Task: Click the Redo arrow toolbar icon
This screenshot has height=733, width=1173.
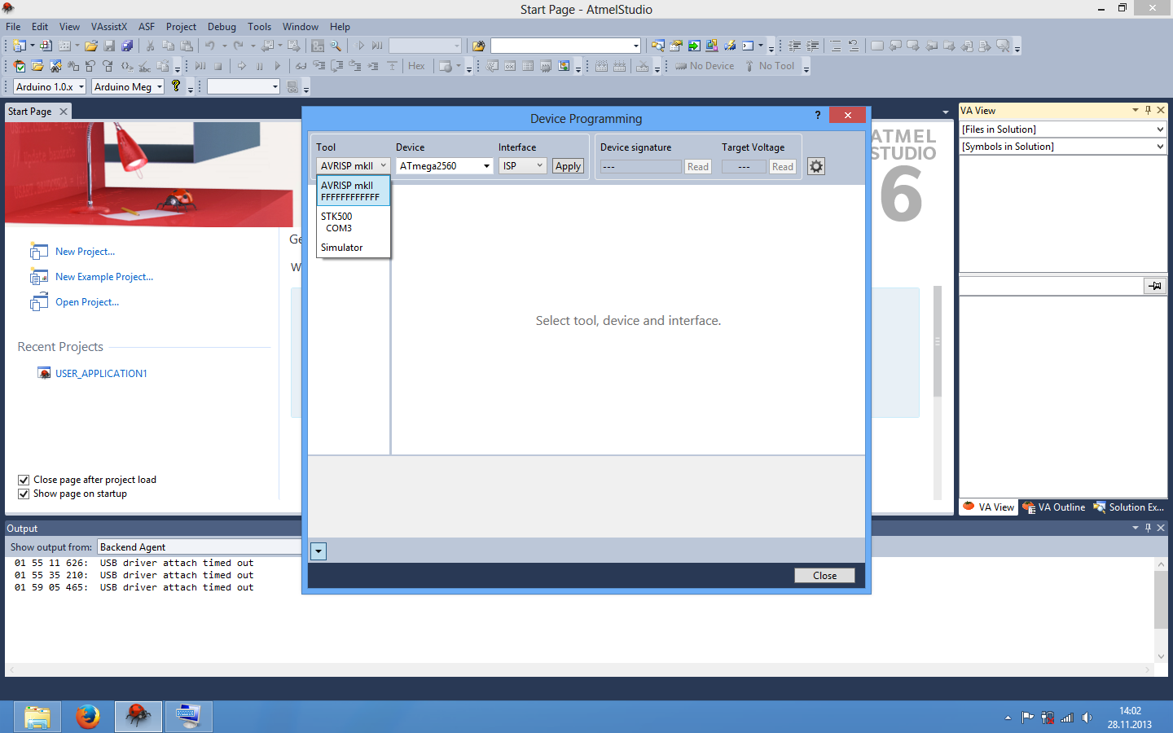Action: [239, 46]
